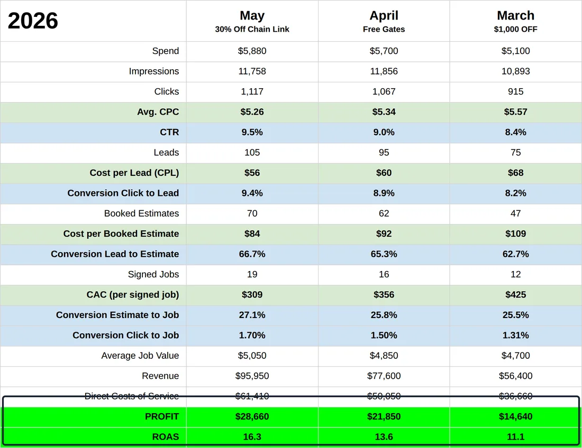
Task: Select the Revenue row label
Action: tap(160, 376)
